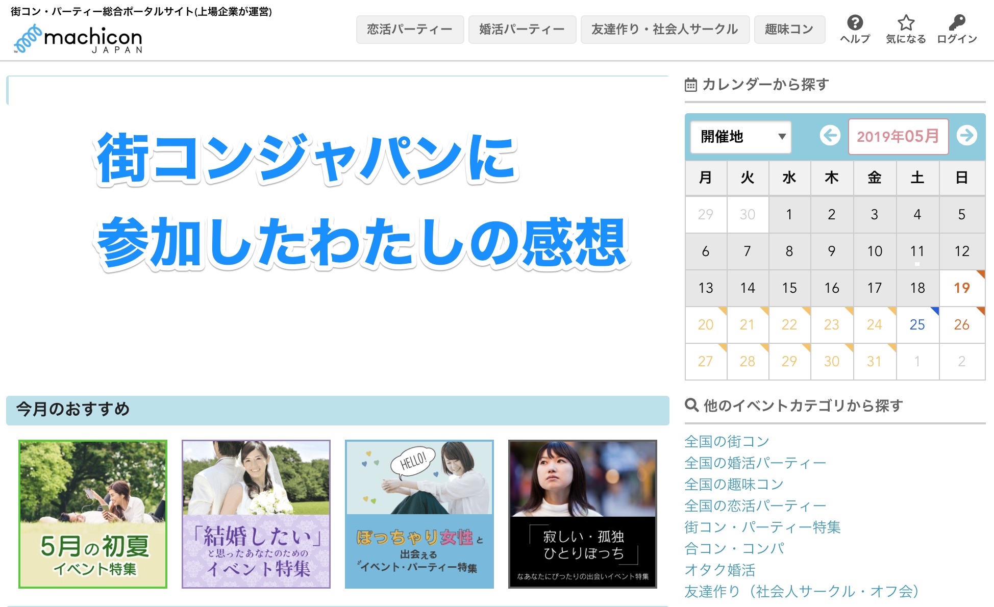
Task: Select calendar date 30 in the last row
Action: [832, 362]
